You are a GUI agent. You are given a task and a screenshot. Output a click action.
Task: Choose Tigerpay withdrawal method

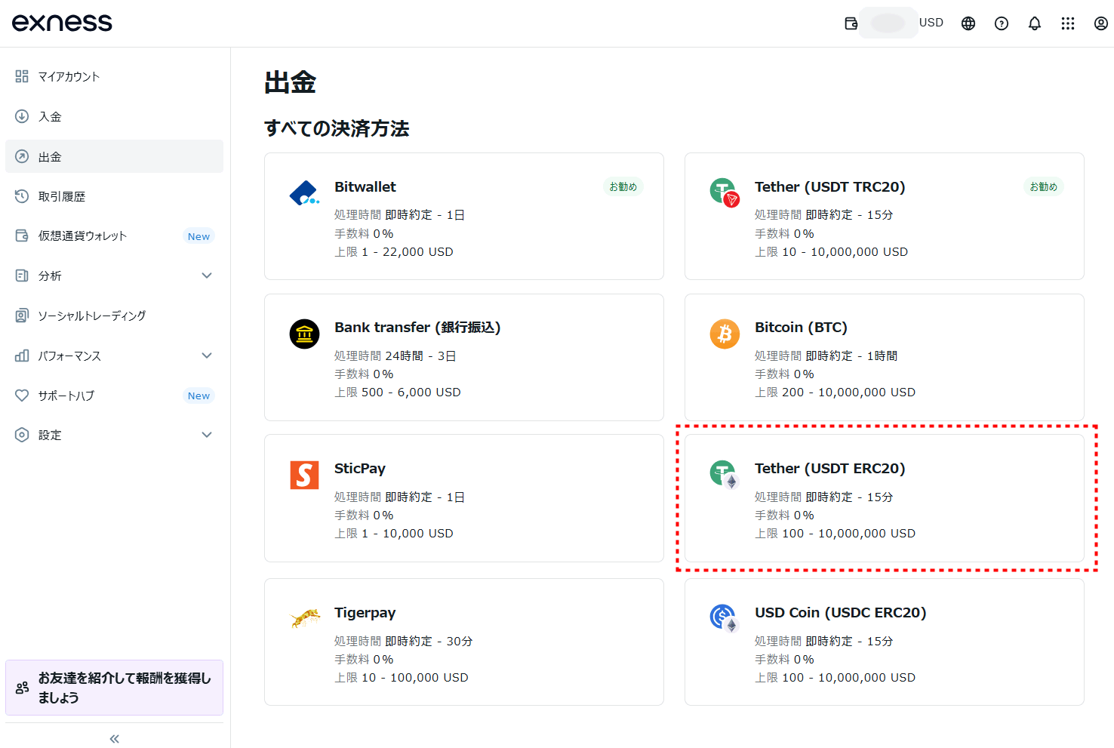464,642
